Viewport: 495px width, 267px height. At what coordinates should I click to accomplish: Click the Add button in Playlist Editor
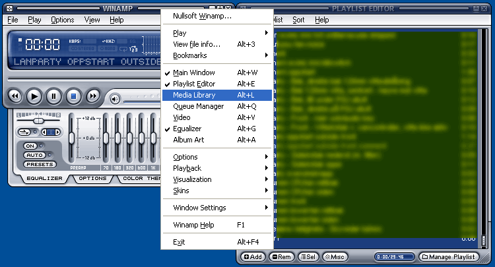[x=253, y=257]
